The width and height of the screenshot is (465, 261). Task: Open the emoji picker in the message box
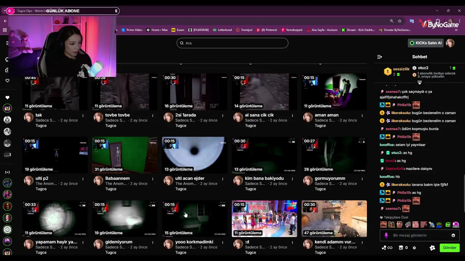[x=453, y=235]
